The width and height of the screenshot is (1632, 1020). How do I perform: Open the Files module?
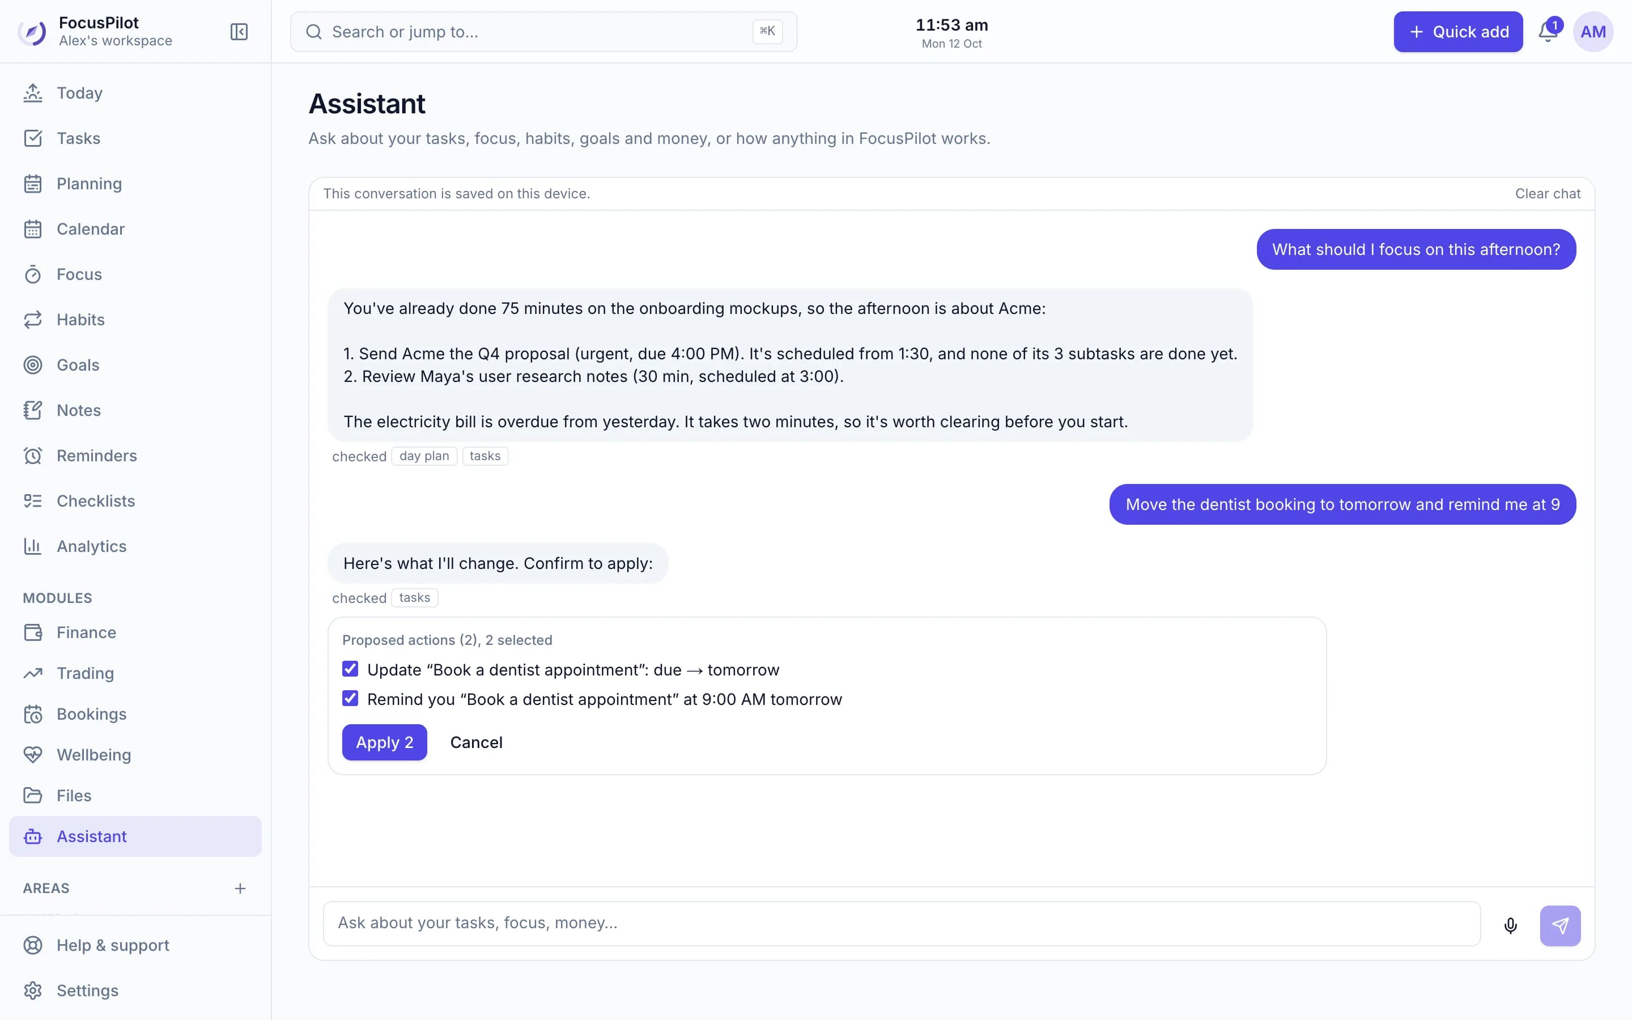[135, 796]
